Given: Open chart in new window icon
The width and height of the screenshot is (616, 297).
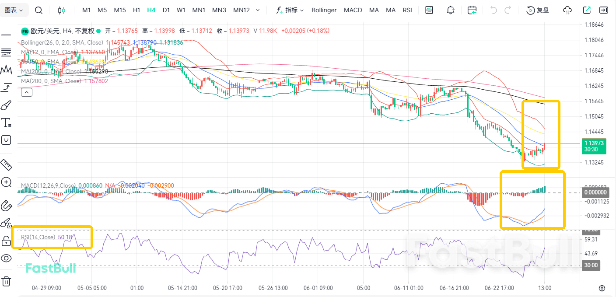Looking at the screenshot, I should [x=587, y=10].
